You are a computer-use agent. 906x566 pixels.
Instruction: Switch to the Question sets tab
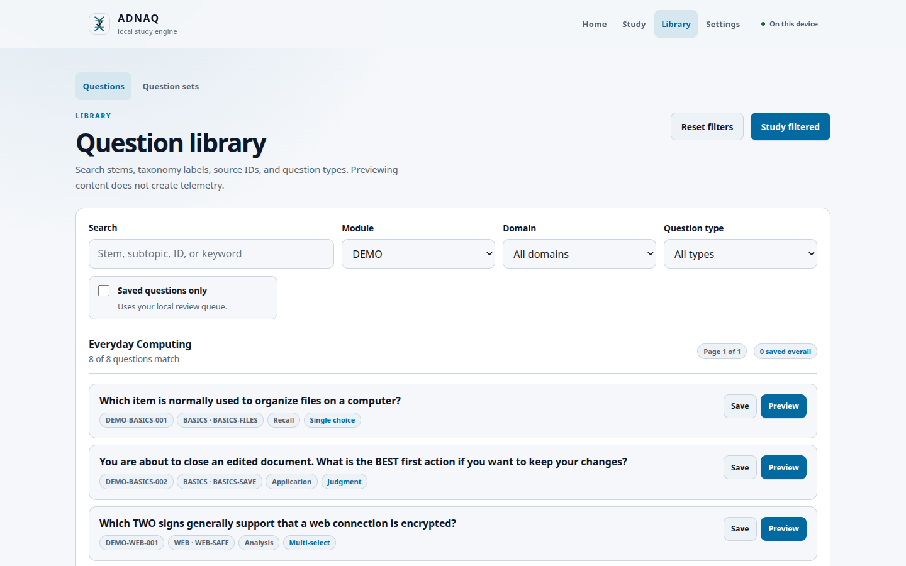tap(171, 86)
